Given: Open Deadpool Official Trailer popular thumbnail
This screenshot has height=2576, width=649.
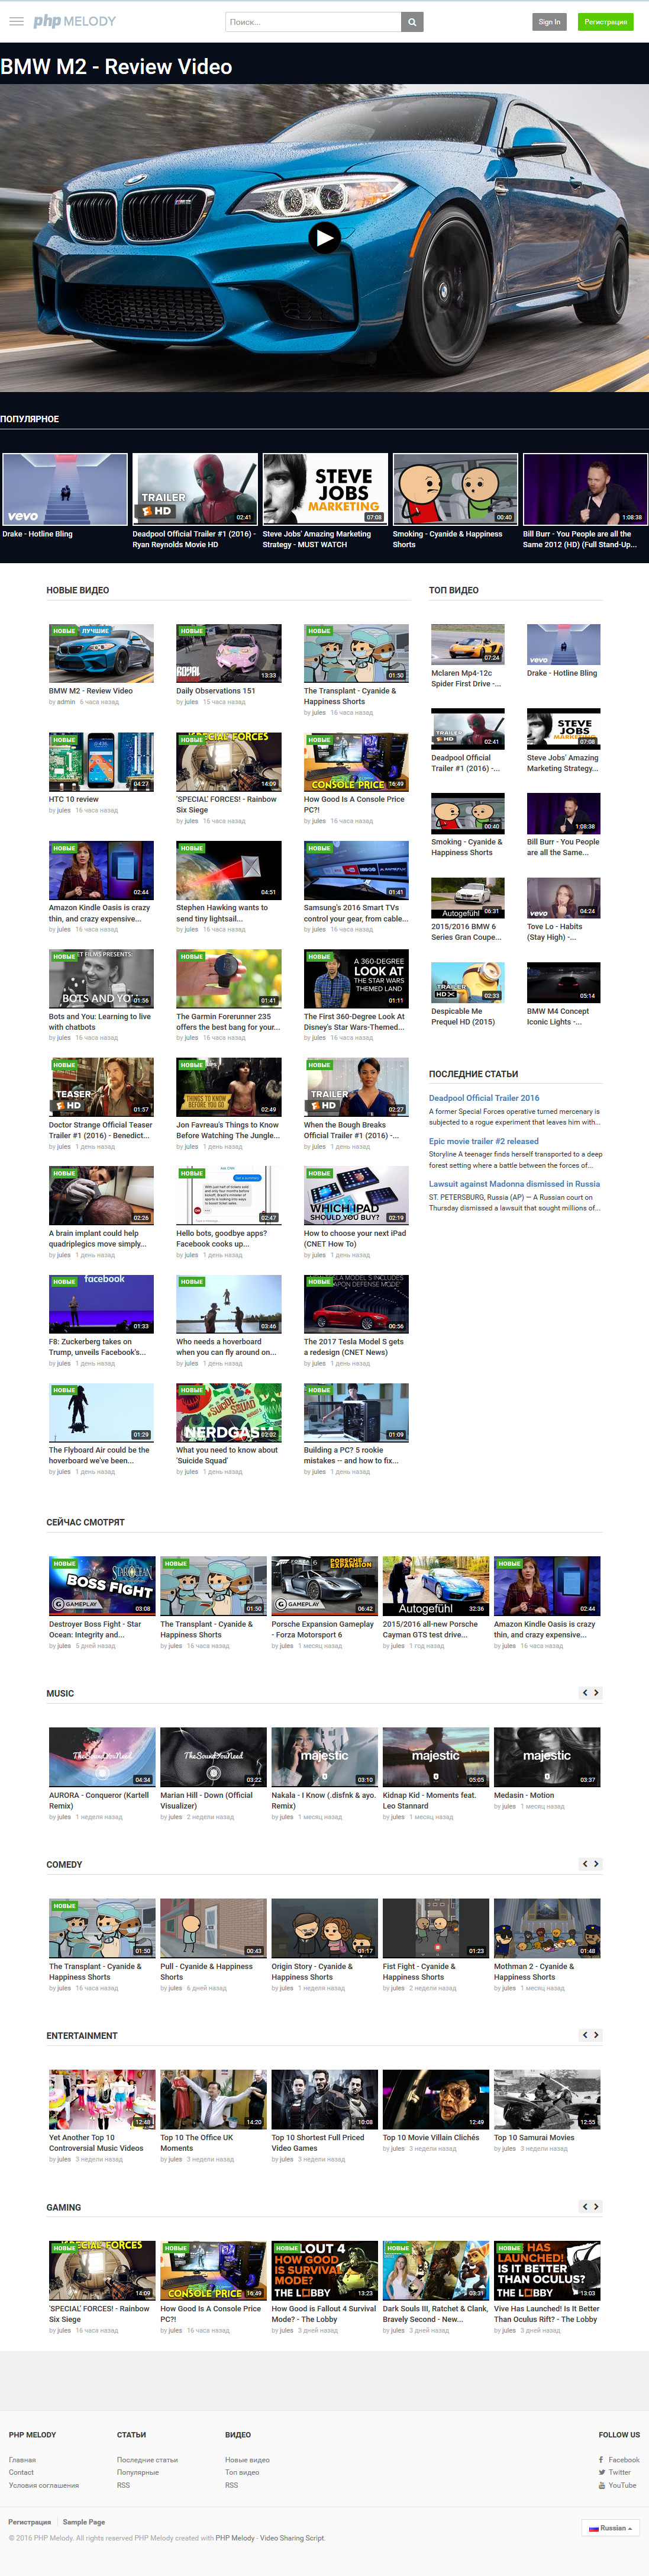Looking at the screenshot, I should click(195, 489).
